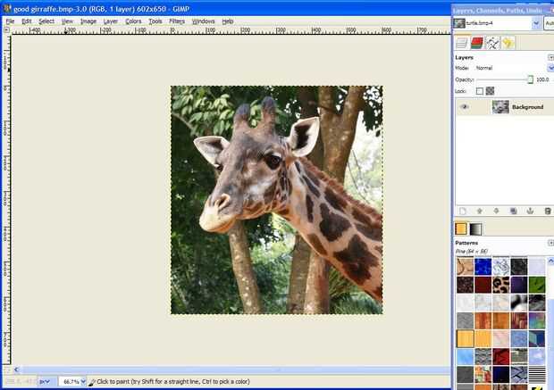Image resolution: width=554 pixels, height=390 pixels.
Task: Select the tan cracked pattern in first row
Action: (465, 267)
